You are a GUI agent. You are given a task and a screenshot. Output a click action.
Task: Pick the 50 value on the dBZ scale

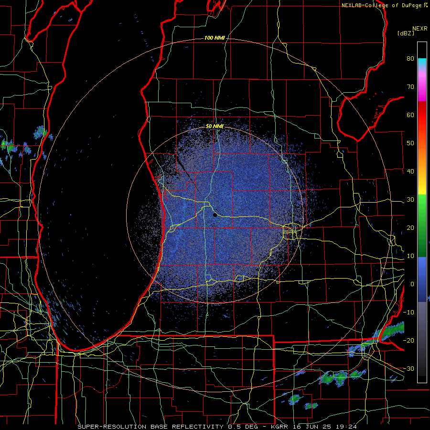pyautogui.click(x=410, y=143)
